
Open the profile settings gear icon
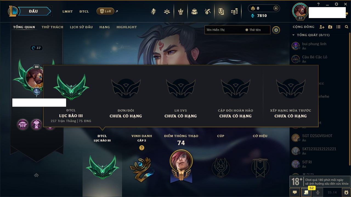[276, 30]
